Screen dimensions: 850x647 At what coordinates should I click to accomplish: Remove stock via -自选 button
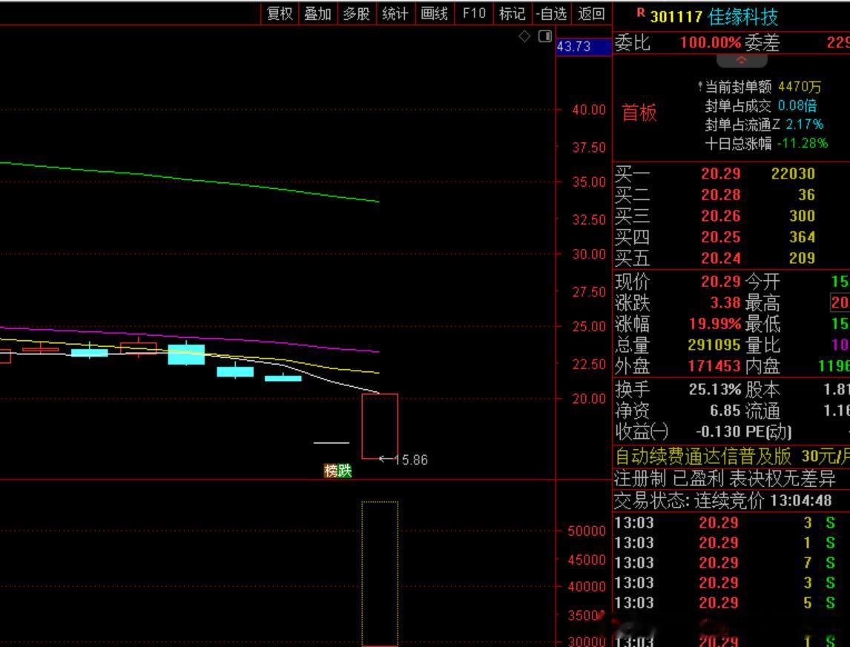(x=551, y=13)
